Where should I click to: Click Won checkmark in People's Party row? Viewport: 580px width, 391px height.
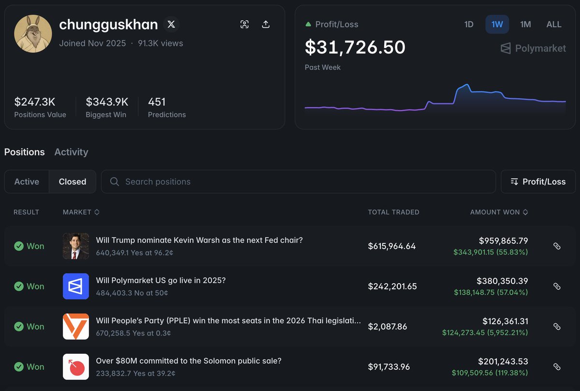[19, 327]
